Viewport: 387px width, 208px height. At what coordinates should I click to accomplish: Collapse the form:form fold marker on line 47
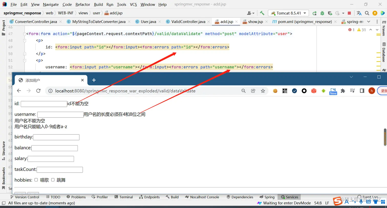click(x=25, y=34)
